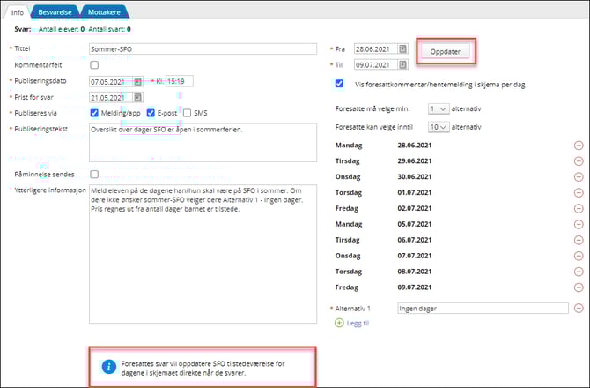Enable Påminnelse sendes checkbox
Screen dimensions: 590x388
[94, 174]
